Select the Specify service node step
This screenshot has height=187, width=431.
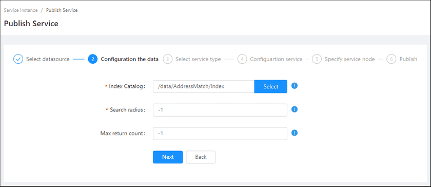click(349, 59)
